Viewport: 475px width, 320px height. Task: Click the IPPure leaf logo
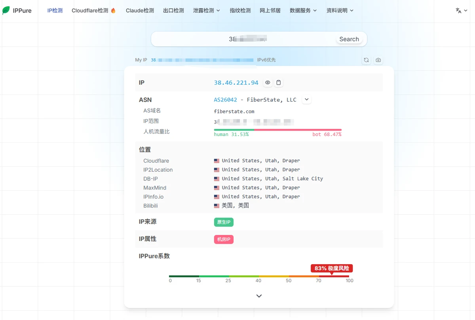click(x=6, y=11)
